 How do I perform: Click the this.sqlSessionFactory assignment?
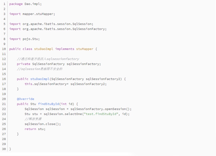pos(65,84)
